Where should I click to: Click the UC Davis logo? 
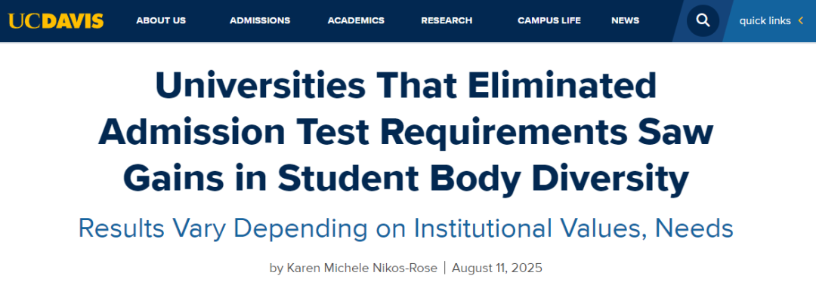tap(56, 21)
